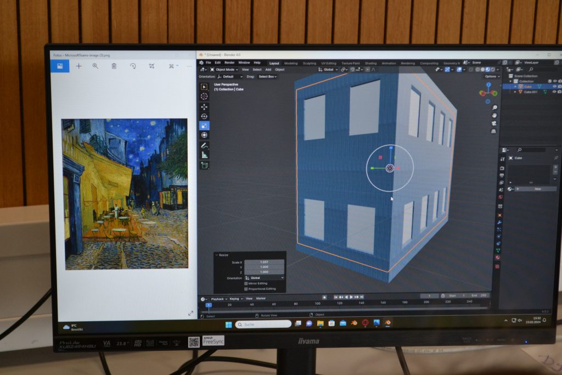Toggle the snapping magnet in the header
The image size is (562, 375).
(353, 70)
